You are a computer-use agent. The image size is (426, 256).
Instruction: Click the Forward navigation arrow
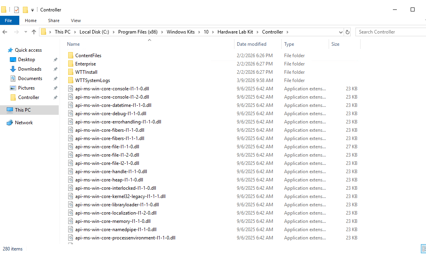tap(16, 32)
